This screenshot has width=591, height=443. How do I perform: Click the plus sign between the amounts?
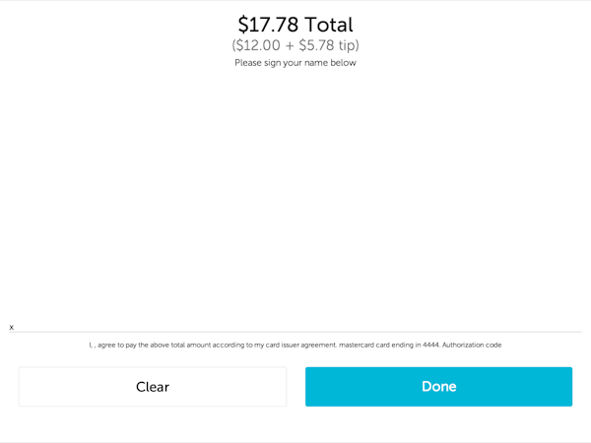pos(290,45)
